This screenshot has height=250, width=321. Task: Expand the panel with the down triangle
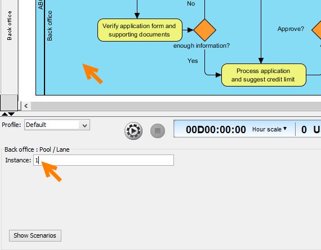coord(11,114)
